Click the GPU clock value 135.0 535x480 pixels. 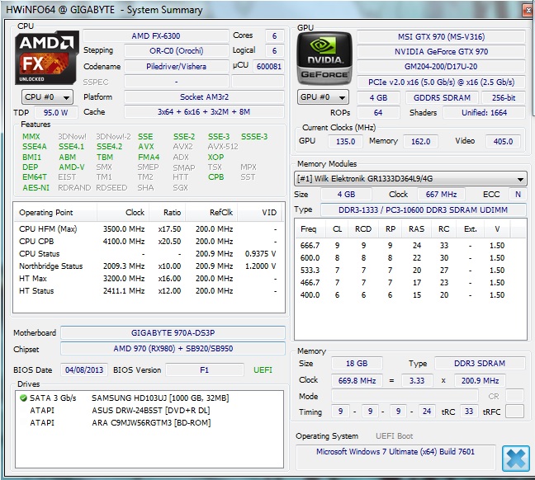click(345, 141)
